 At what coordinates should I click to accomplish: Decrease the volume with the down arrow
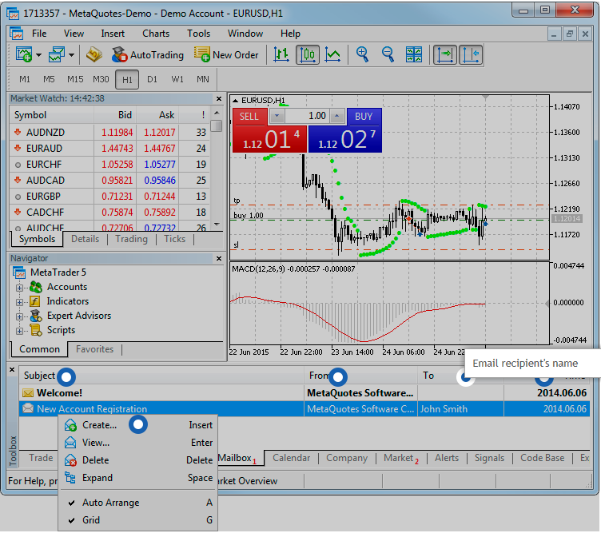[x=277, y=116]
